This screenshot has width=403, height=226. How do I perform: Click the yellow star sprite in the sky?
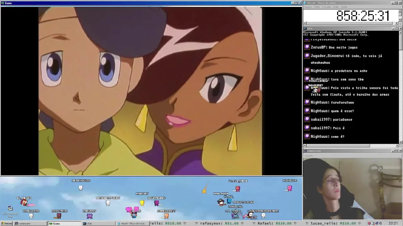pyautogui.click(x=204, y=191)
